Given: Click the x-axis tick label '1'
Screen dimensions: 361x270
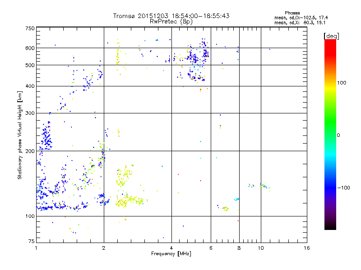Looking at the screenshot, I should [x=36, y=248].
